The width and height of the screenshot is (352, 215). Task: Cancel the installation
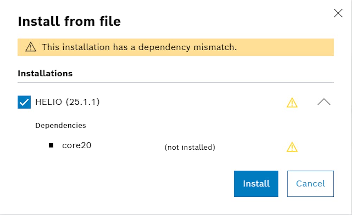click(x=310, y=183)
